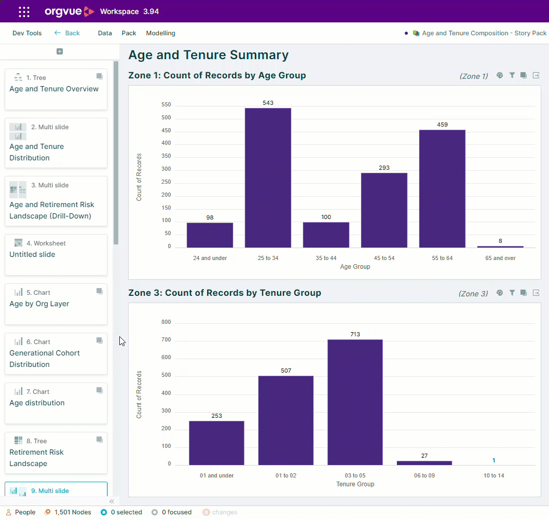Open the Pack menu
This screenshot has height=519, width=549.
129,33
